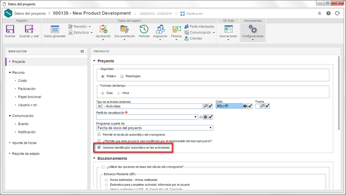Select Estimativa para completar actividad radio
The width and height of the screenshot is (346, 195).
pyautogui.click(x=106, y=185)
